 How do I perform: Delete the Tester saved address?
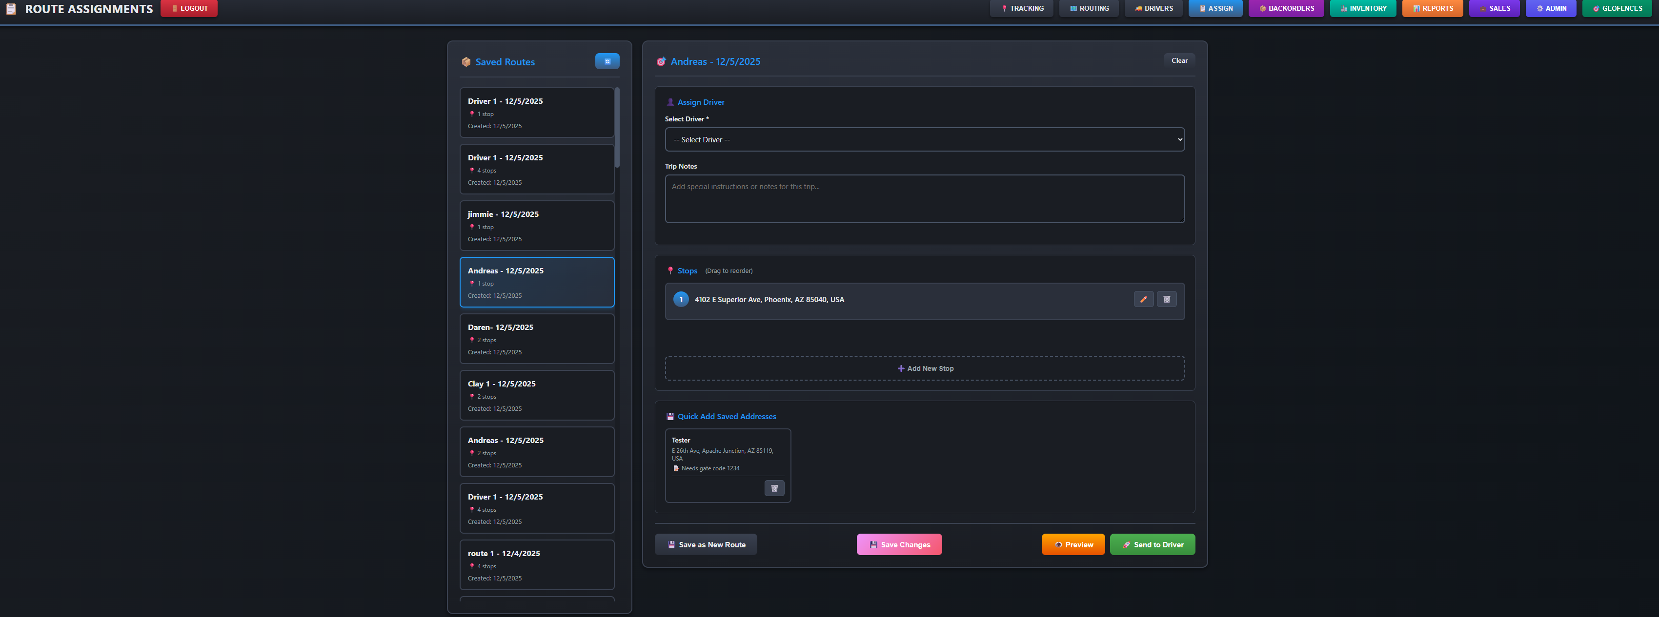[774, 488]
